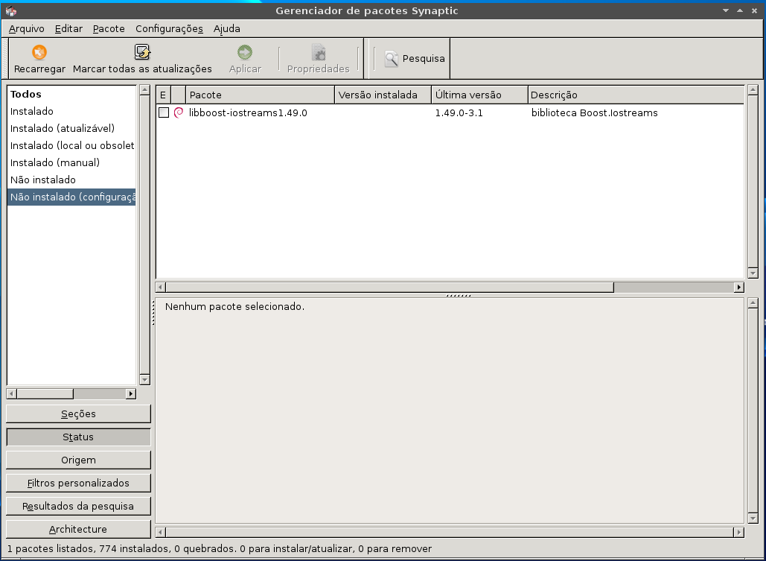
Task: Click description pane horizontal scroll right arrow
Action: coord(738,532)
